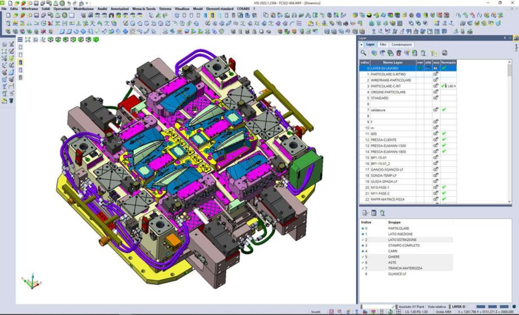Screen dimensions: 519x315
Task: Open the Wireframe menu
Action: (x=29, y=8)
